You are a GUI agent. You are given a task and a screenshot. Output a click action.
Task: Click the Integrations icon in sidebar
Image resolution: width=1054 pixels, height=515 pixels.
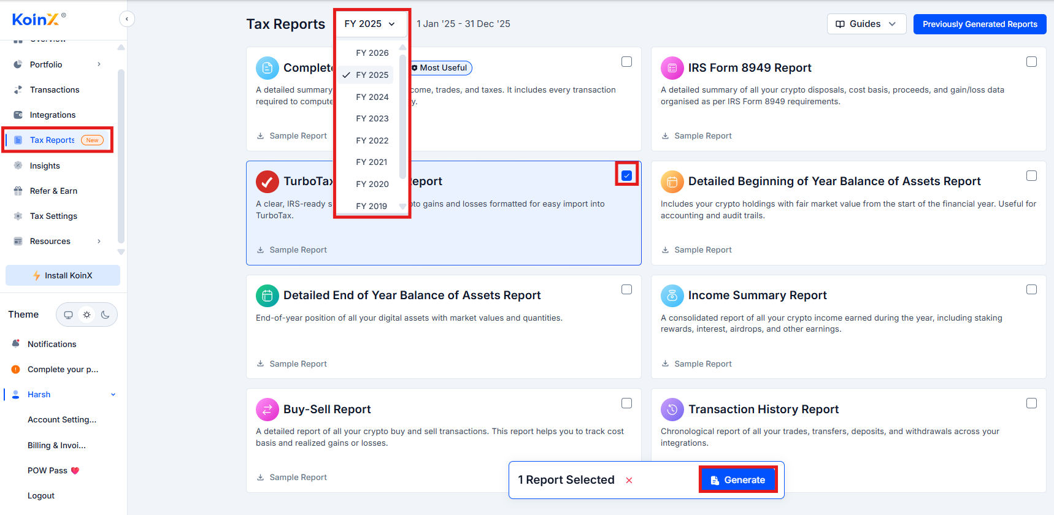point(18,115)
